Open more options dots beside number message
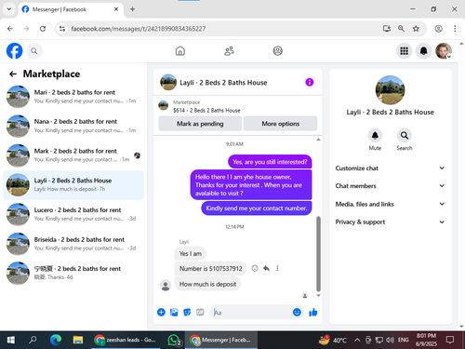 [277, 268]
